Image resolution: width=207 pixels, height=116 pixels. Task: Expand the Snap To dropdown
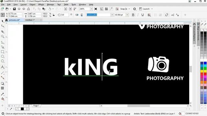point(129,9)
